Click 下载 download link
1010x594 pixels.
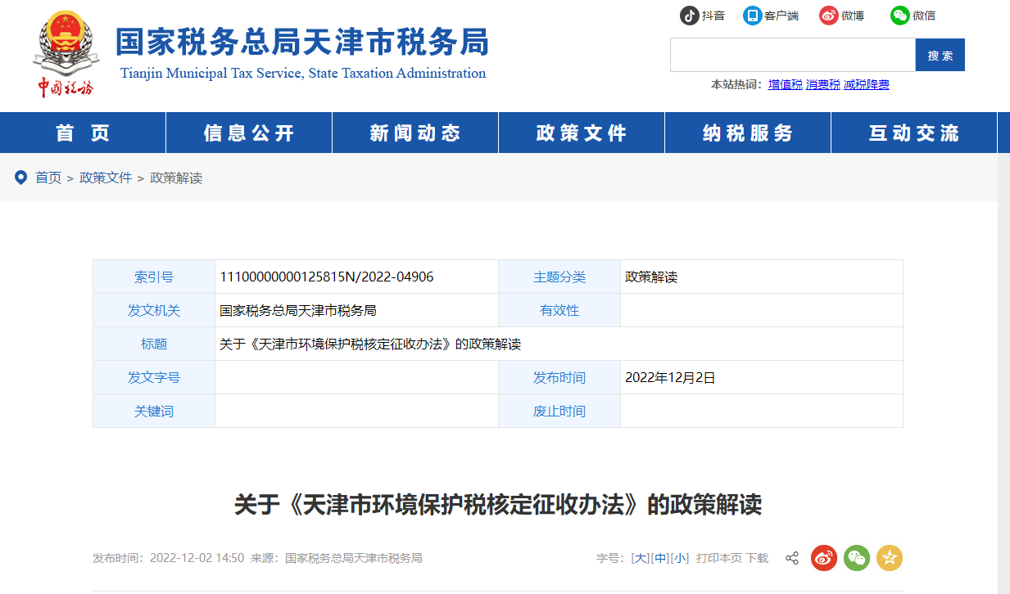[757, 558]
